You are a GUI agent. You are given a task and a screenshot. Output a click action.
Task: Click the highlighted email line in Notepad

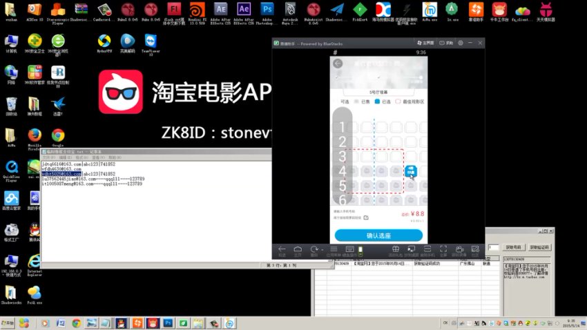(x=62, y=173)
